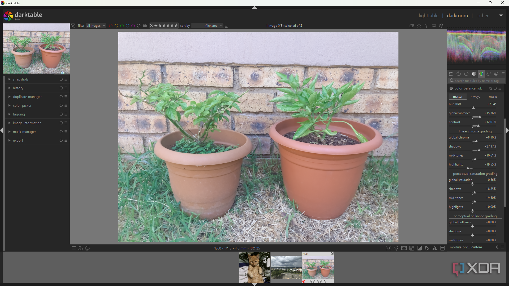Toggle the color label union/intersection operator
This screenshot has height=286, width=509.
[x=145, y=26]
